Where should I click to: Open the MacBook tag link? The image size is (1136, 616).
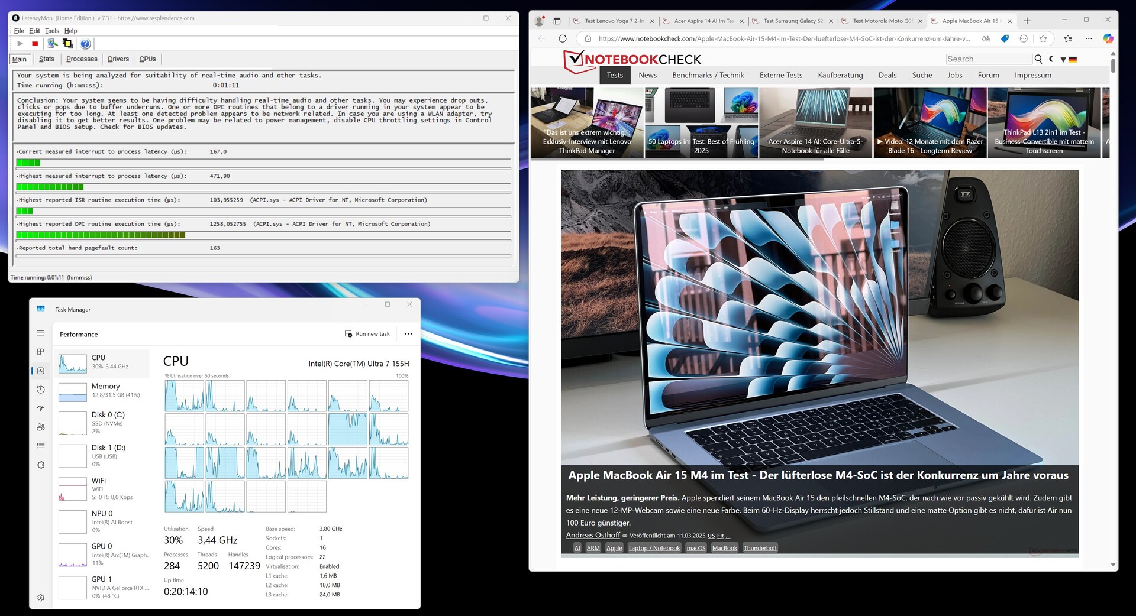point(725,548)
